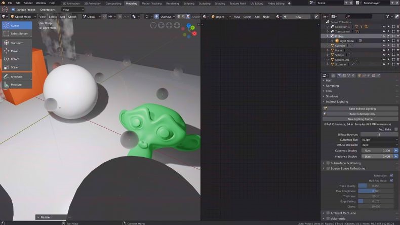Switch to the Sculpting workspace tab

tap(205, 4)
